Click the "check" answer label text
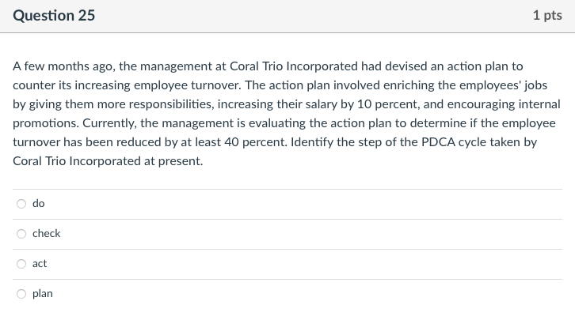 47,234
